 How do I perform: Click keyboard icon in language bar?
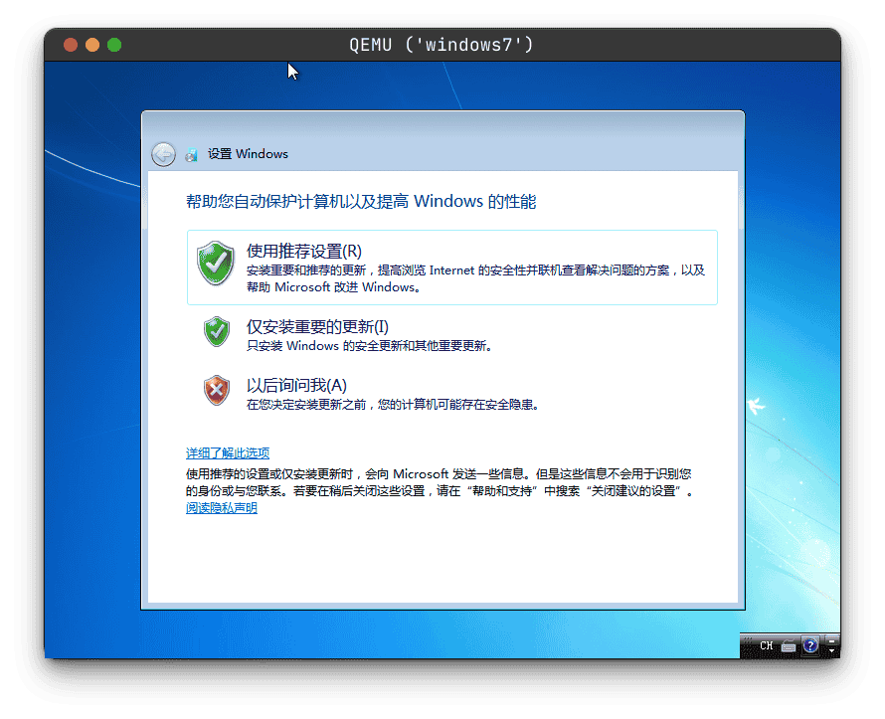click(x=789, y=646)
